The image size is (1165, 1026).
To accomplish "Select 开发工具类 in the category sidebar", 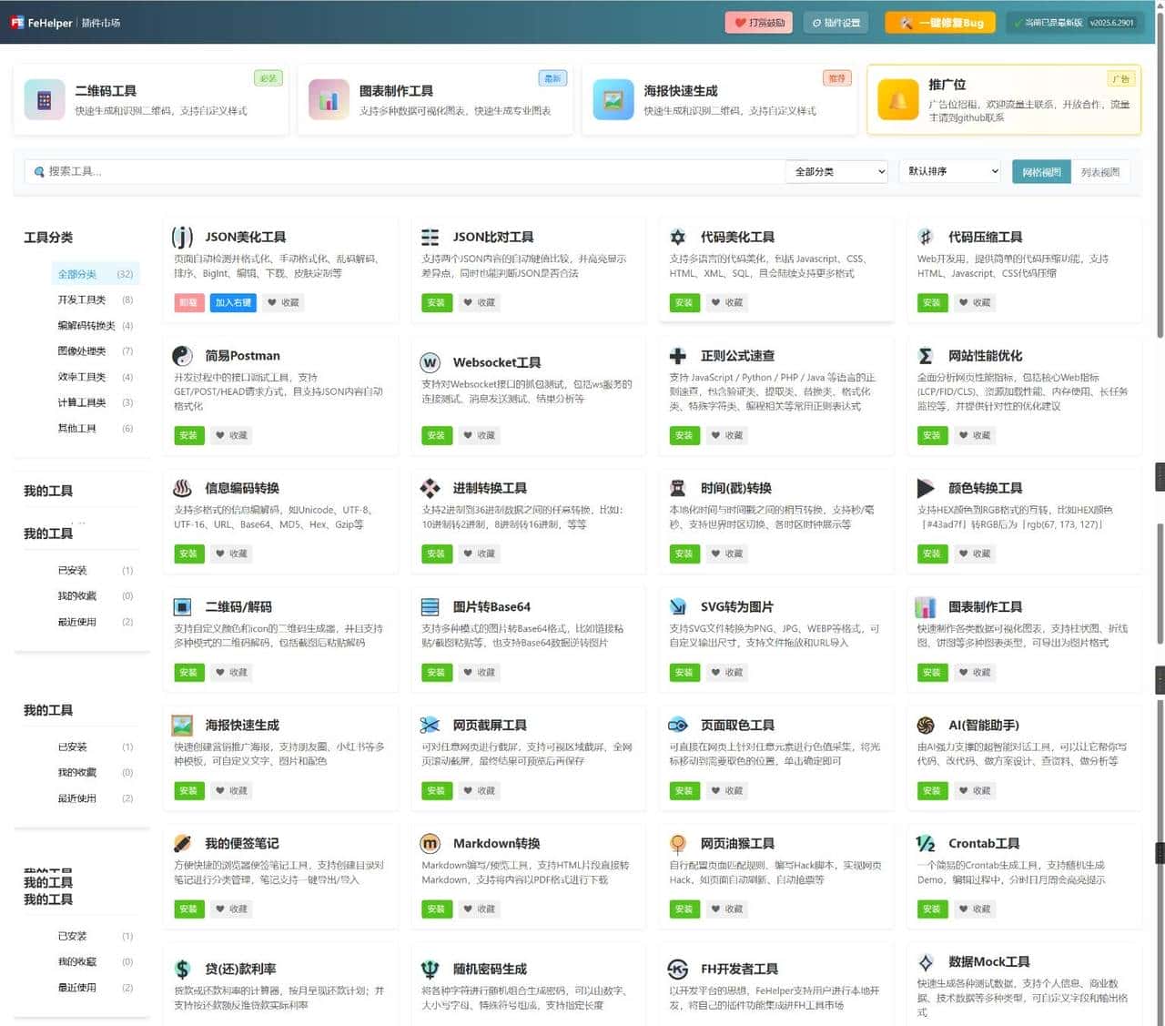I will [82, 300].
